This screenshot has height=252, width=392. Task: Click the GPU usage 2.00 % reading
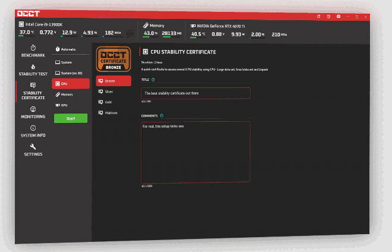pos(258,34)
